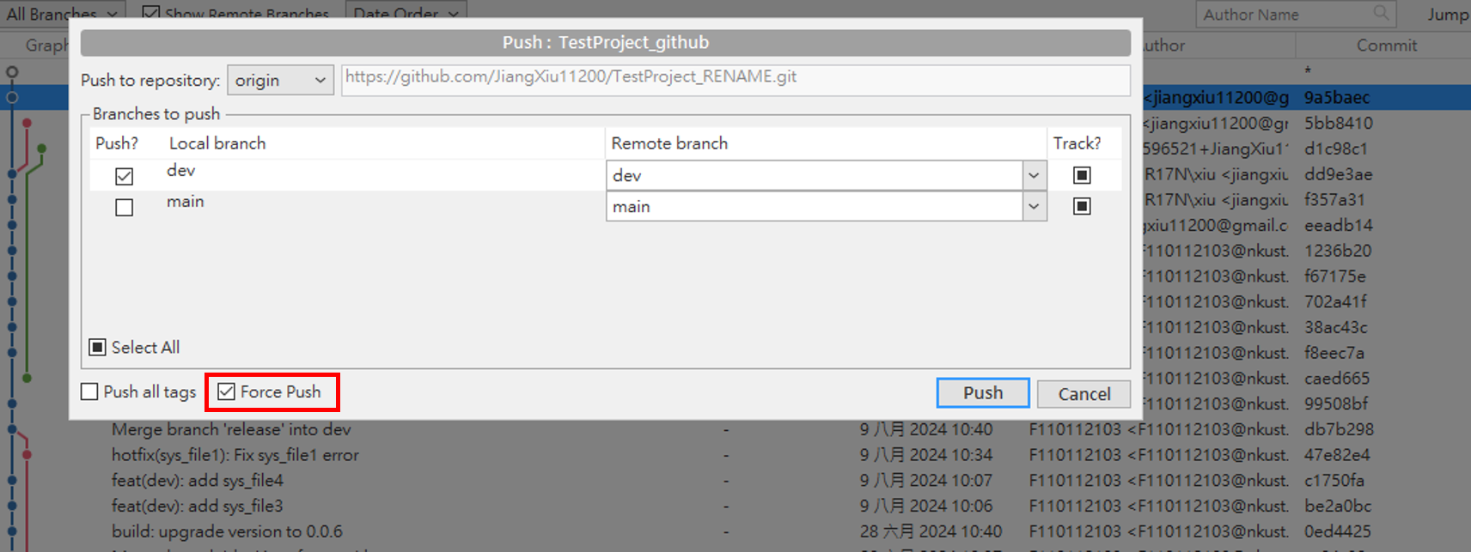Viewport: 1471px width, 552px height.
Task: Open the Push to repository origin dropdown
Action: [280, 80]
